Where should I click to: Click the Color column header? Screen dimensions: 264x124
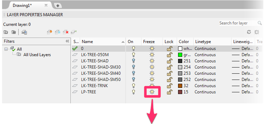point(185,42)
